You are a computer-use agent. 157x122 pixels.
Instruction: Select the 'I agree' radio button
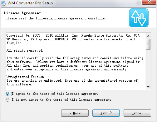click(x=7, y=94)
